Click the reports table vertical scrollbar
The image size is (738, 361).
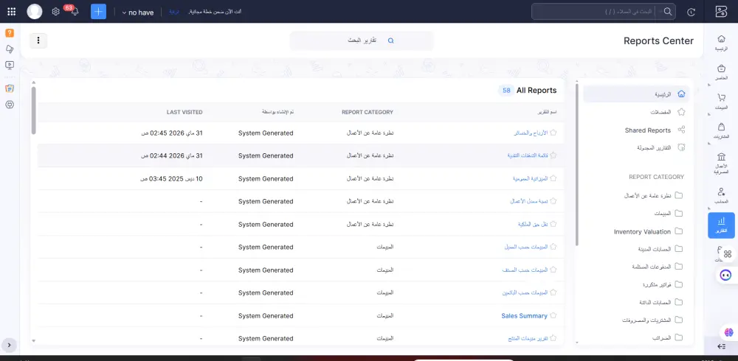(x=33, y=111)
